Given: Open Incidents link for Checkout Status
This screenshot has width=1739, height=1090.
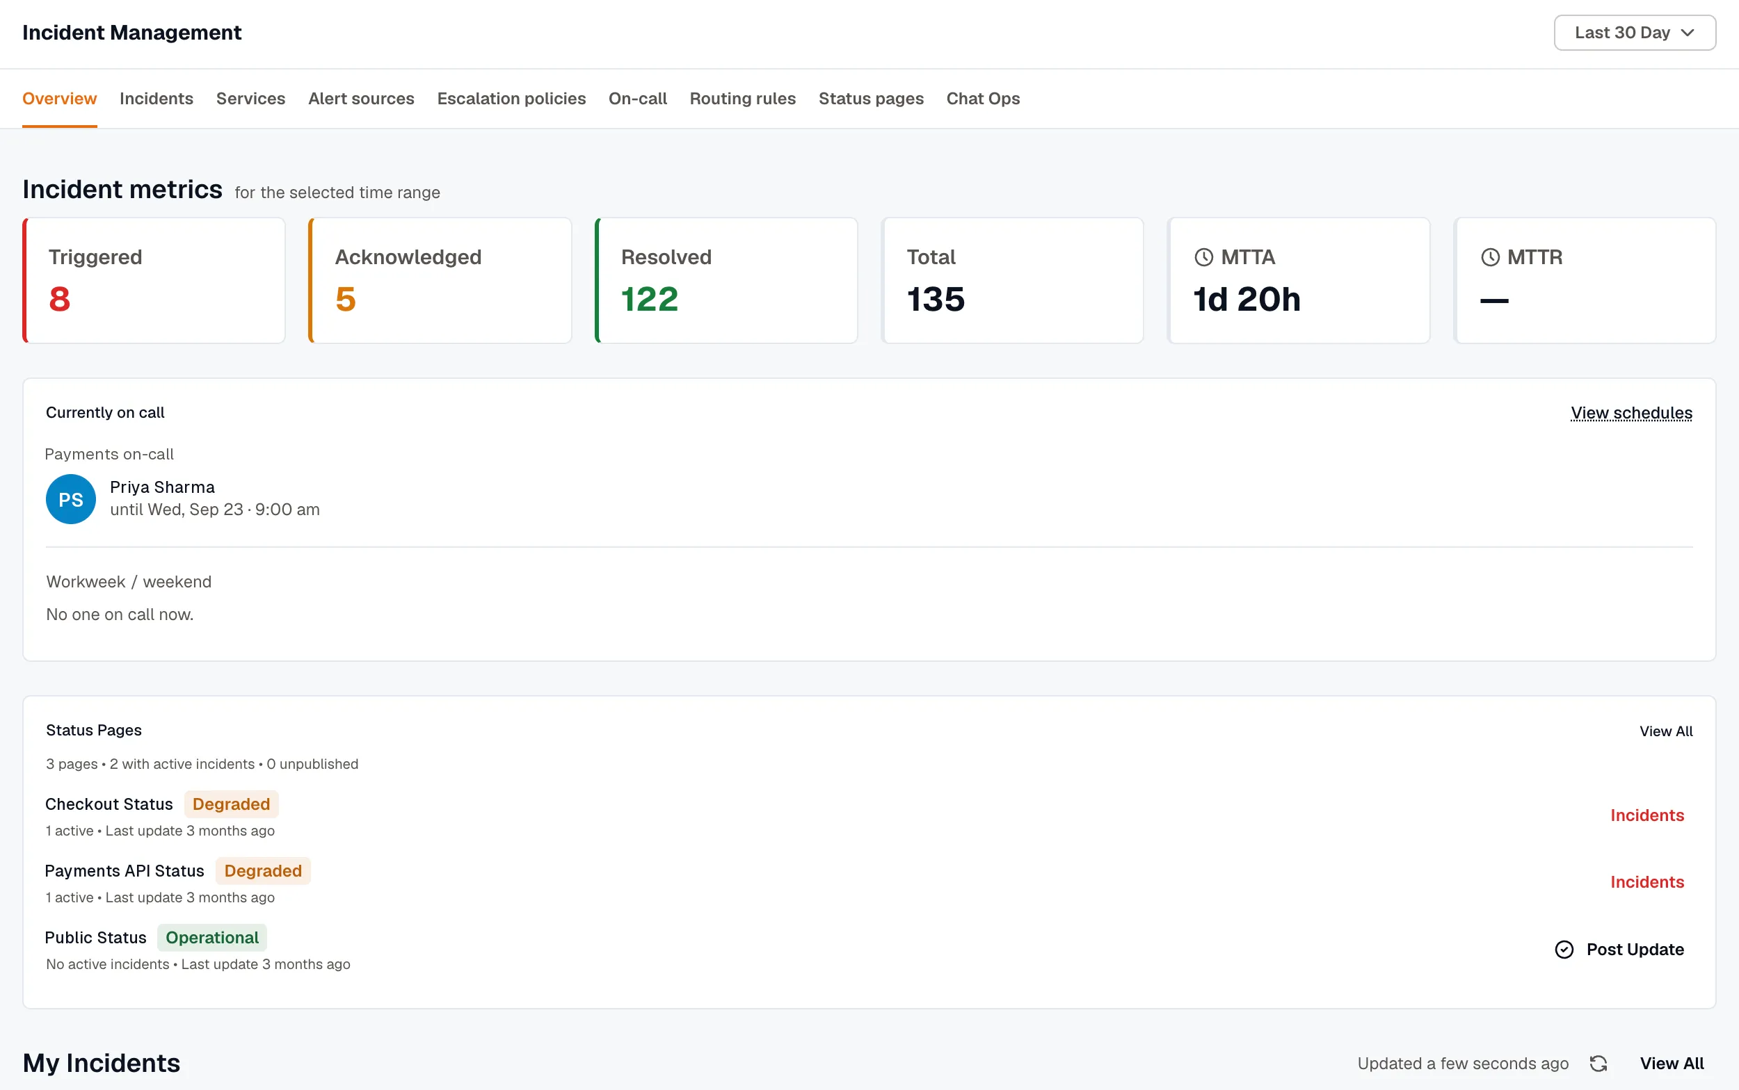Looking at the screenshot, I should tap(1646, 815).
